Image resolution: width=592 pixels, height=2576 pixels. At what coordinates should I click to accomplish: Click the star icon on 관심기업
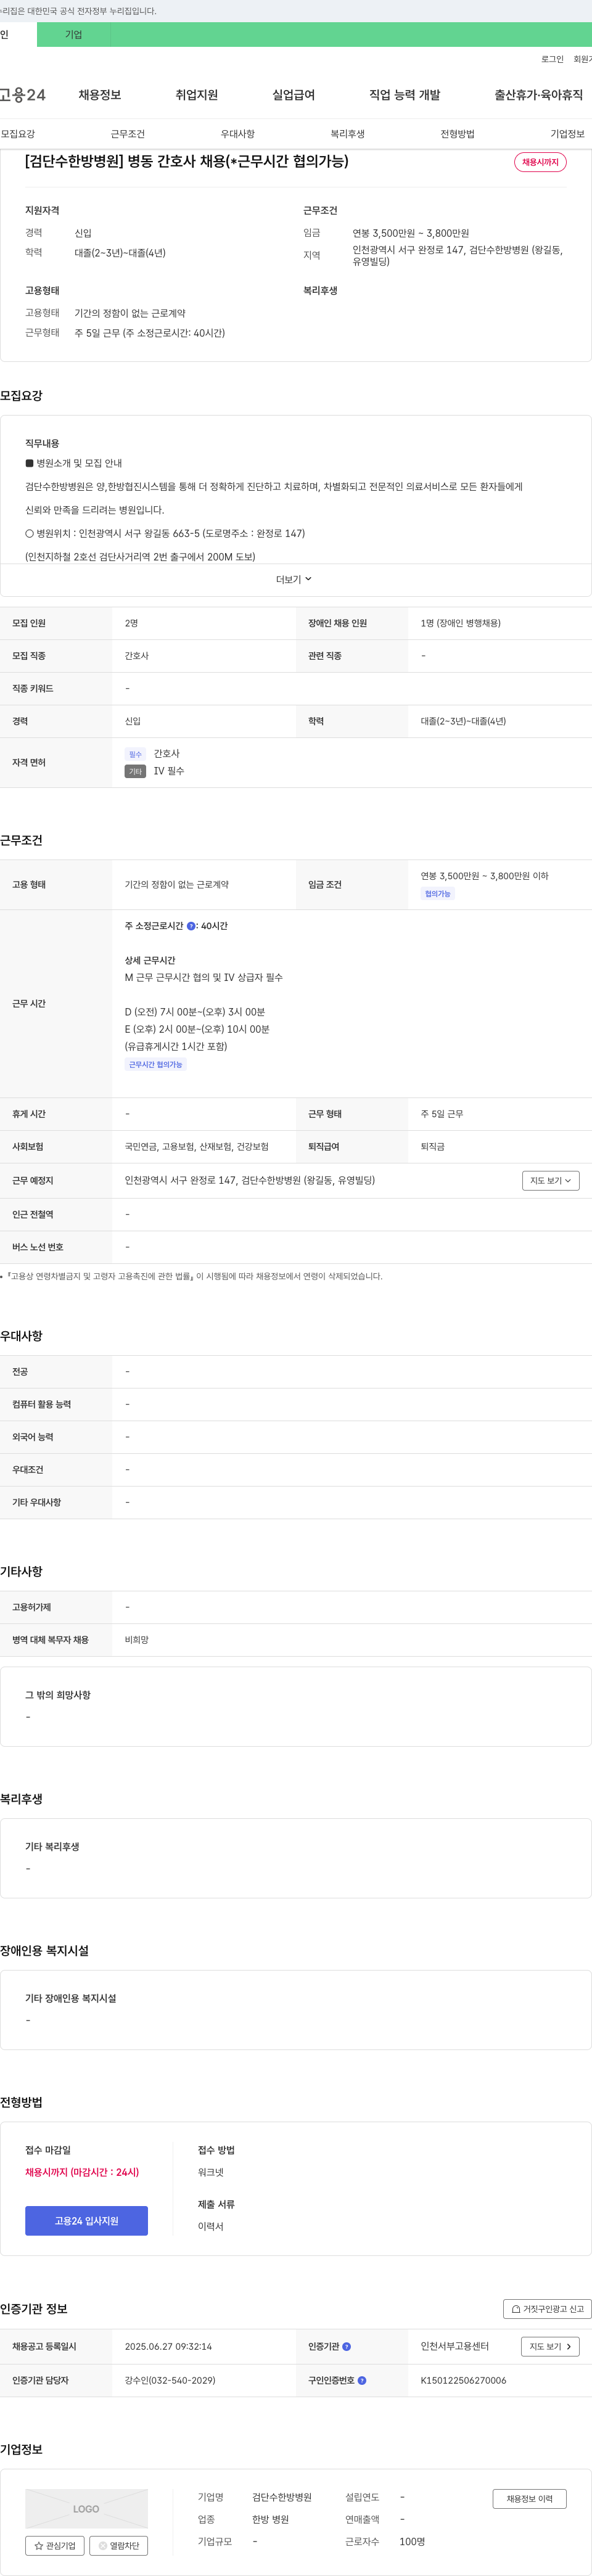tap(39, 2545)
